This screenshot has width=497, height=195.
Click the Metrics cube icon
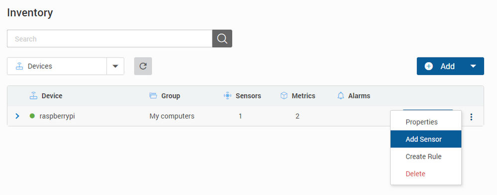tap(284, 95)
